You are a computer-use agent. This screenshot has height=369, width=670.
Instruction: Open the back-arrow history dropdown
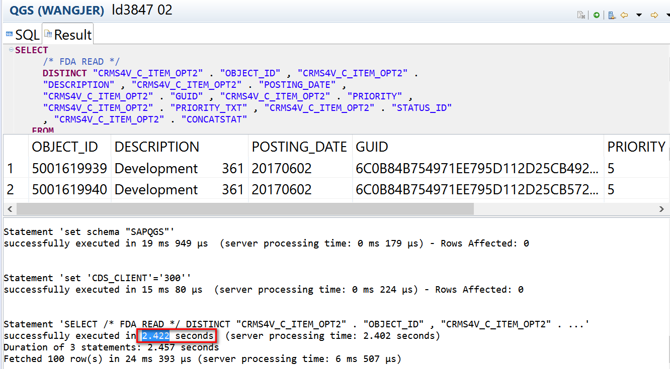point(639,16)
